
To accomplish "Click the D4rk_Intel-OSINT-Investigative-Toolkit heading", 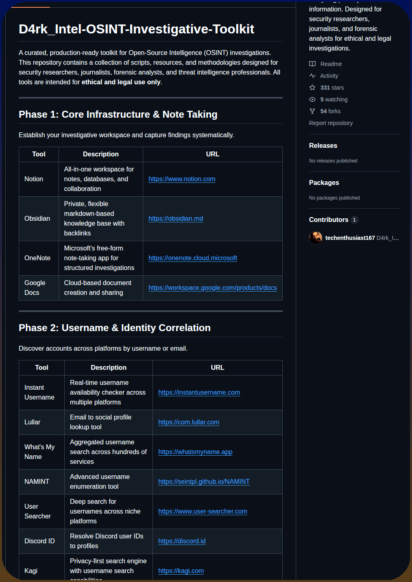I will [137, 29].
